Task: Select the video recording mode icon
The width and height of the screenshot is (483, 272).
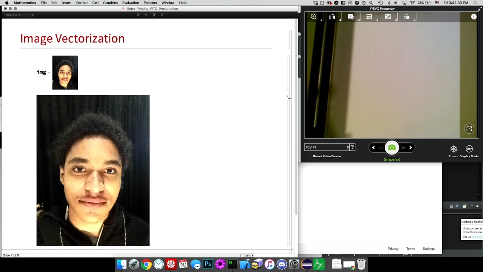Action: (403, 148)
